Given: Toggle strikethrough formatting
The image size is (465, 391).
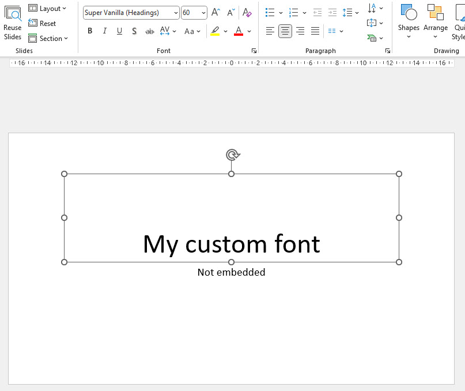Looking at the screenshot, I should click(150, 31).
